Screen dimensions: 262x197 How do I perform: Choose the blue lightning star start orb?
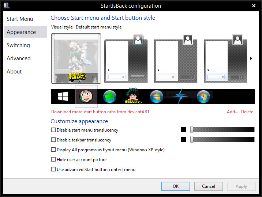[x=180, y=96]
